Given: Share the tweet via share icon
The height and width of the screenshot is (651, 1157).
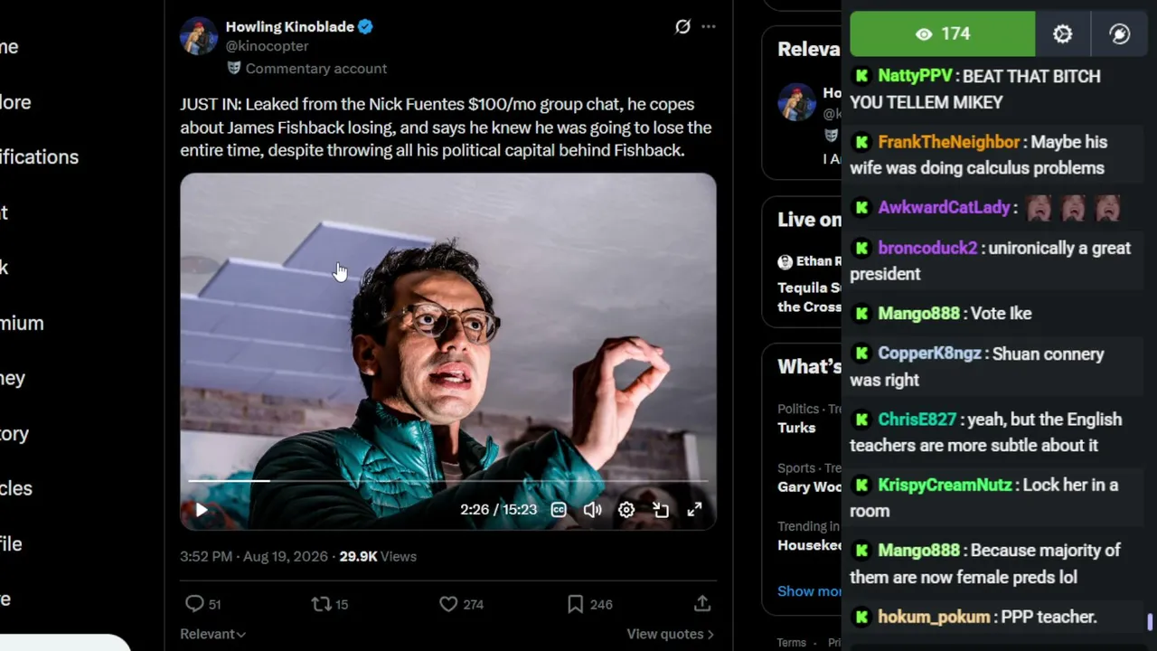Looking at the screenshot, I should [x=702, y=603].
